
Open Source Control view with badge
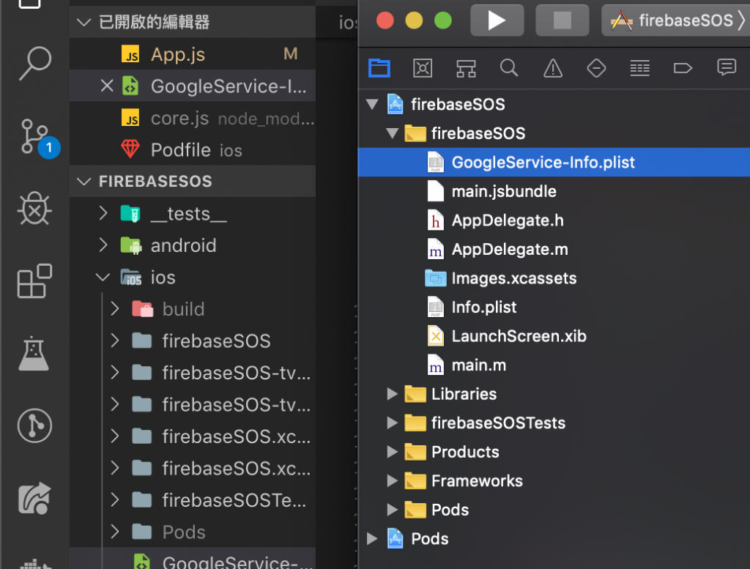pos(37,138)
